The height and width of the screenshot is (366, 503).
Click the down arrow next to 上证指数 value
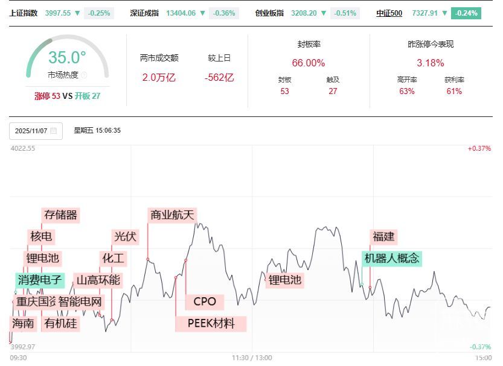77,13
